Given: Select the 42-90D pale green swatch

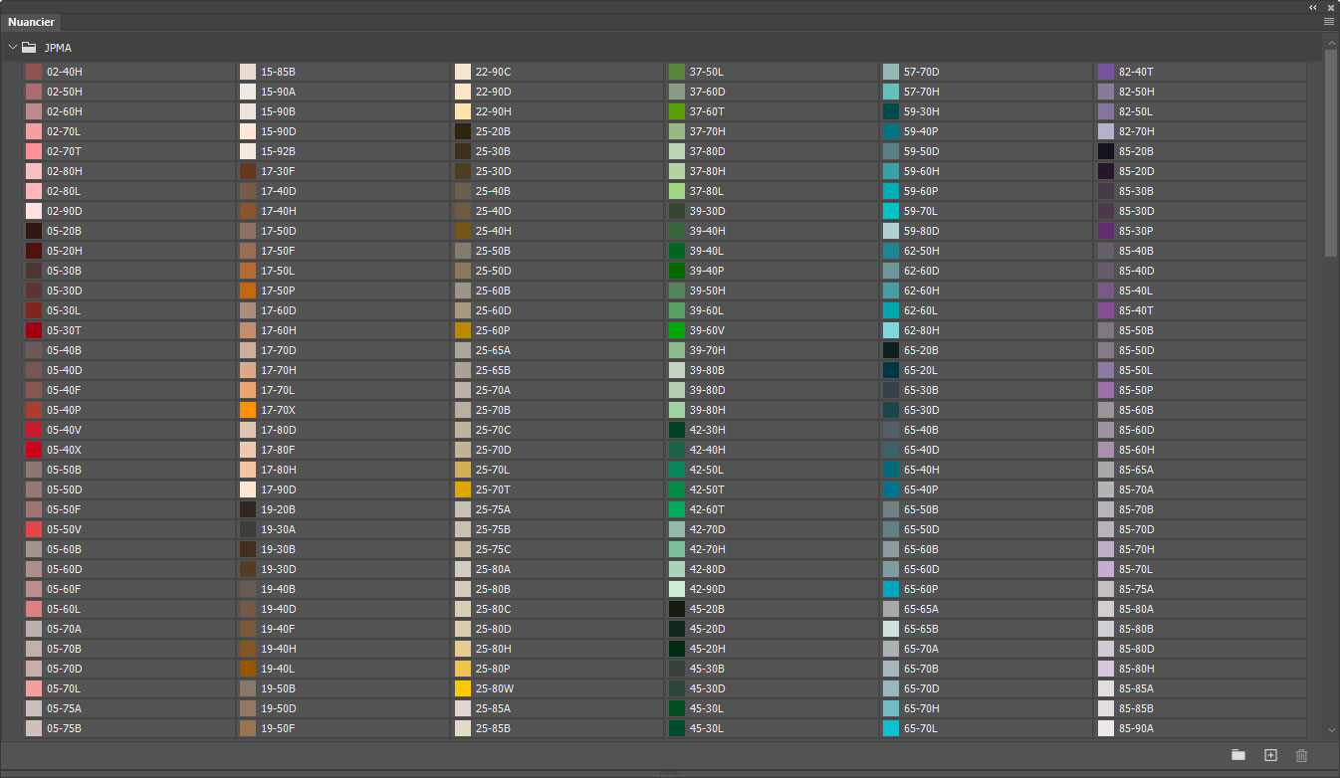Looking at the screenshot, I should (677, 589).
